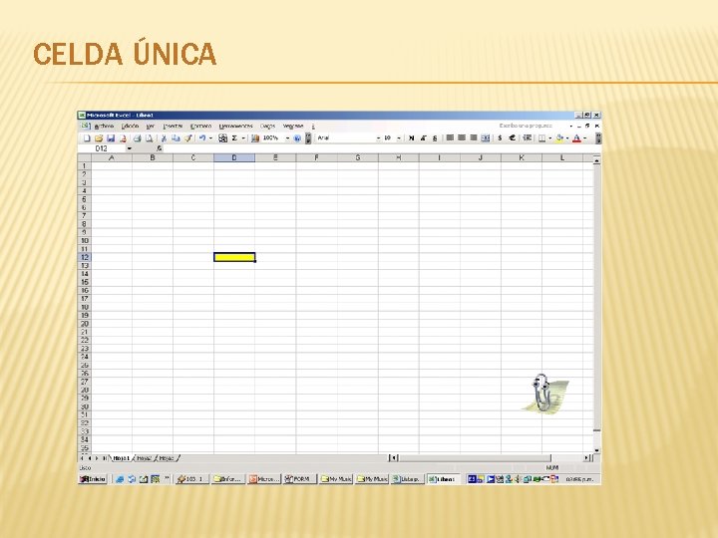Image resolution: width=718 pixels, height=538 pixels.
Task: Toggle Underline (S) formatting
Action: [435, 138]
